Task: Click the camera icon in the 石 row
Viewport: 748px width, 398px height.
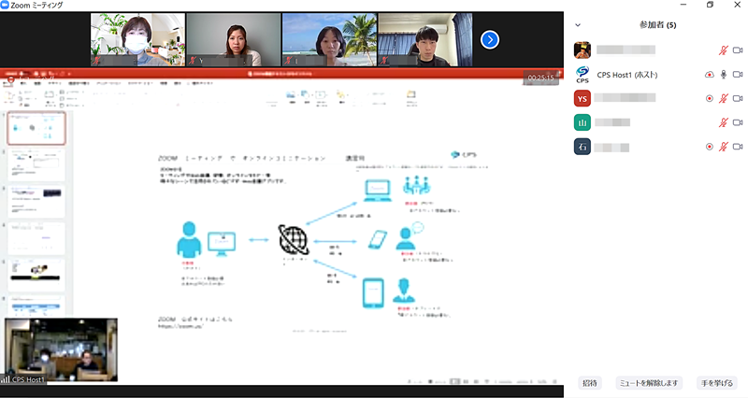Action: (x=738, y=147)
